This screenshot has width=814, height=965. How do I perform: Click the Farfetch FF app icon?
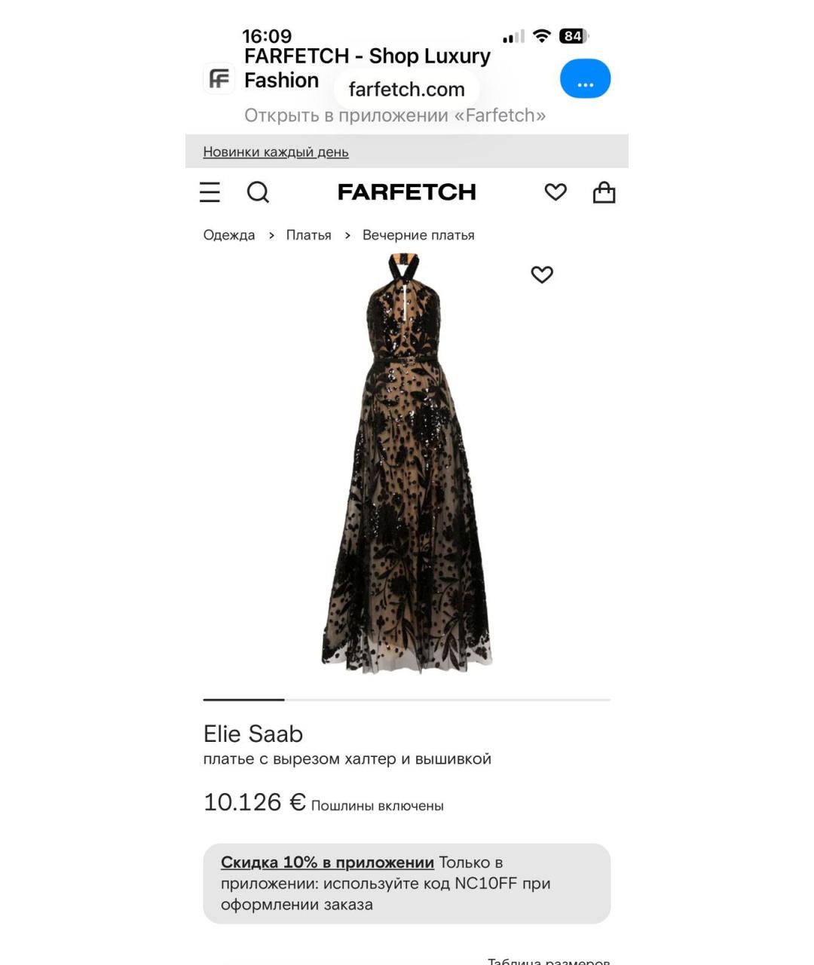coord(219,78)
